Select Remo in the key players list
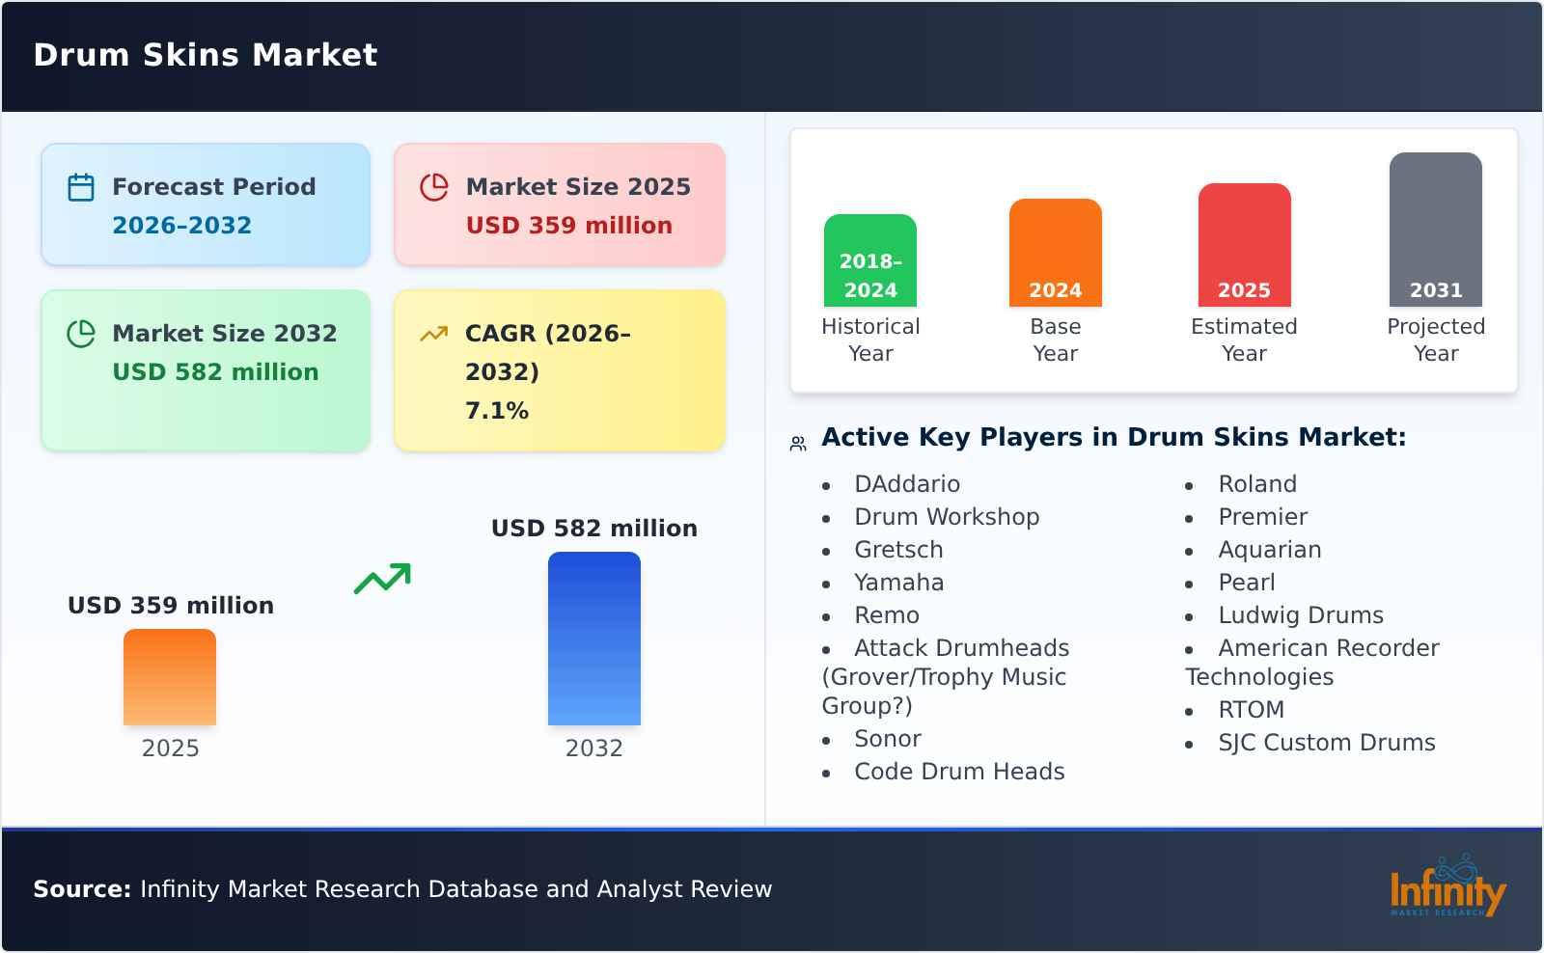This screenshot has height=953, width=1544. tap(886, 614)
